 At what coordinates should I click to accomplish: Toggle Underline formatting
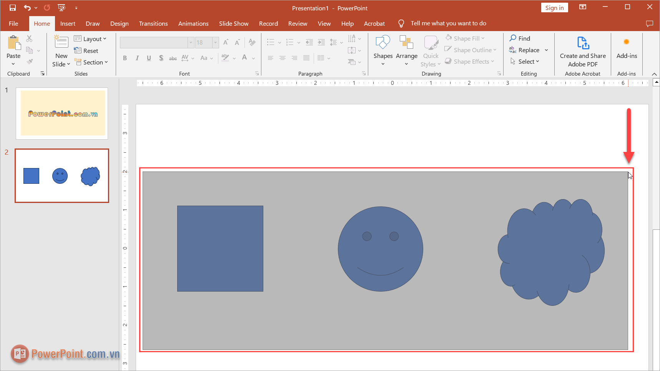tap(149, 58)
